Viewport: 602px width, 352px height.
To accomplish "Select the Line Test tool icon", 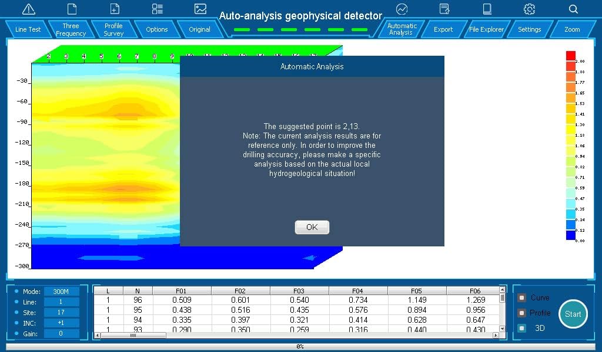I will pyautogui.click(x=27, y=9).
